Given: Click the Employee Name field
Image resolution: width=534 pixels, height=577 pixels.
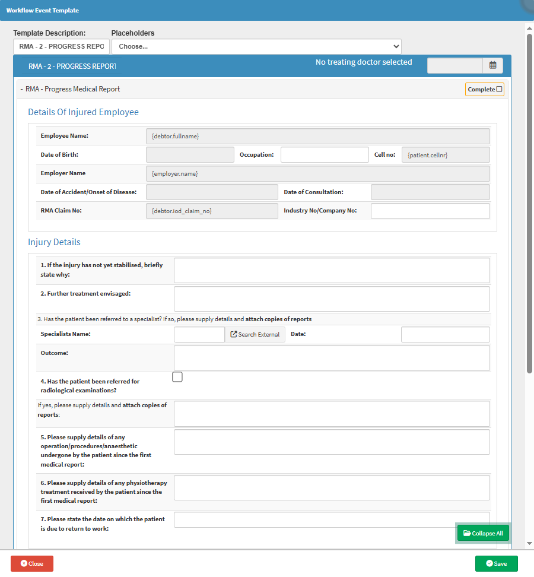Looking at the screenshot, I should [318, 136].
